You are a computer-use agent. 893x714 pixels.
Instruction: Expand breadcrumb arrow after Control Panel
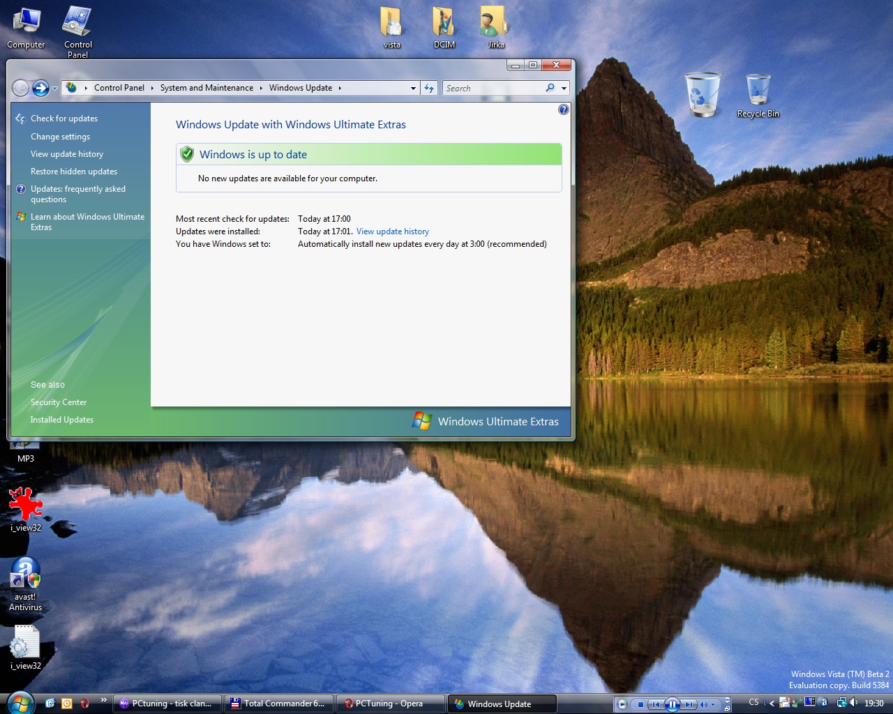[152, 88]
